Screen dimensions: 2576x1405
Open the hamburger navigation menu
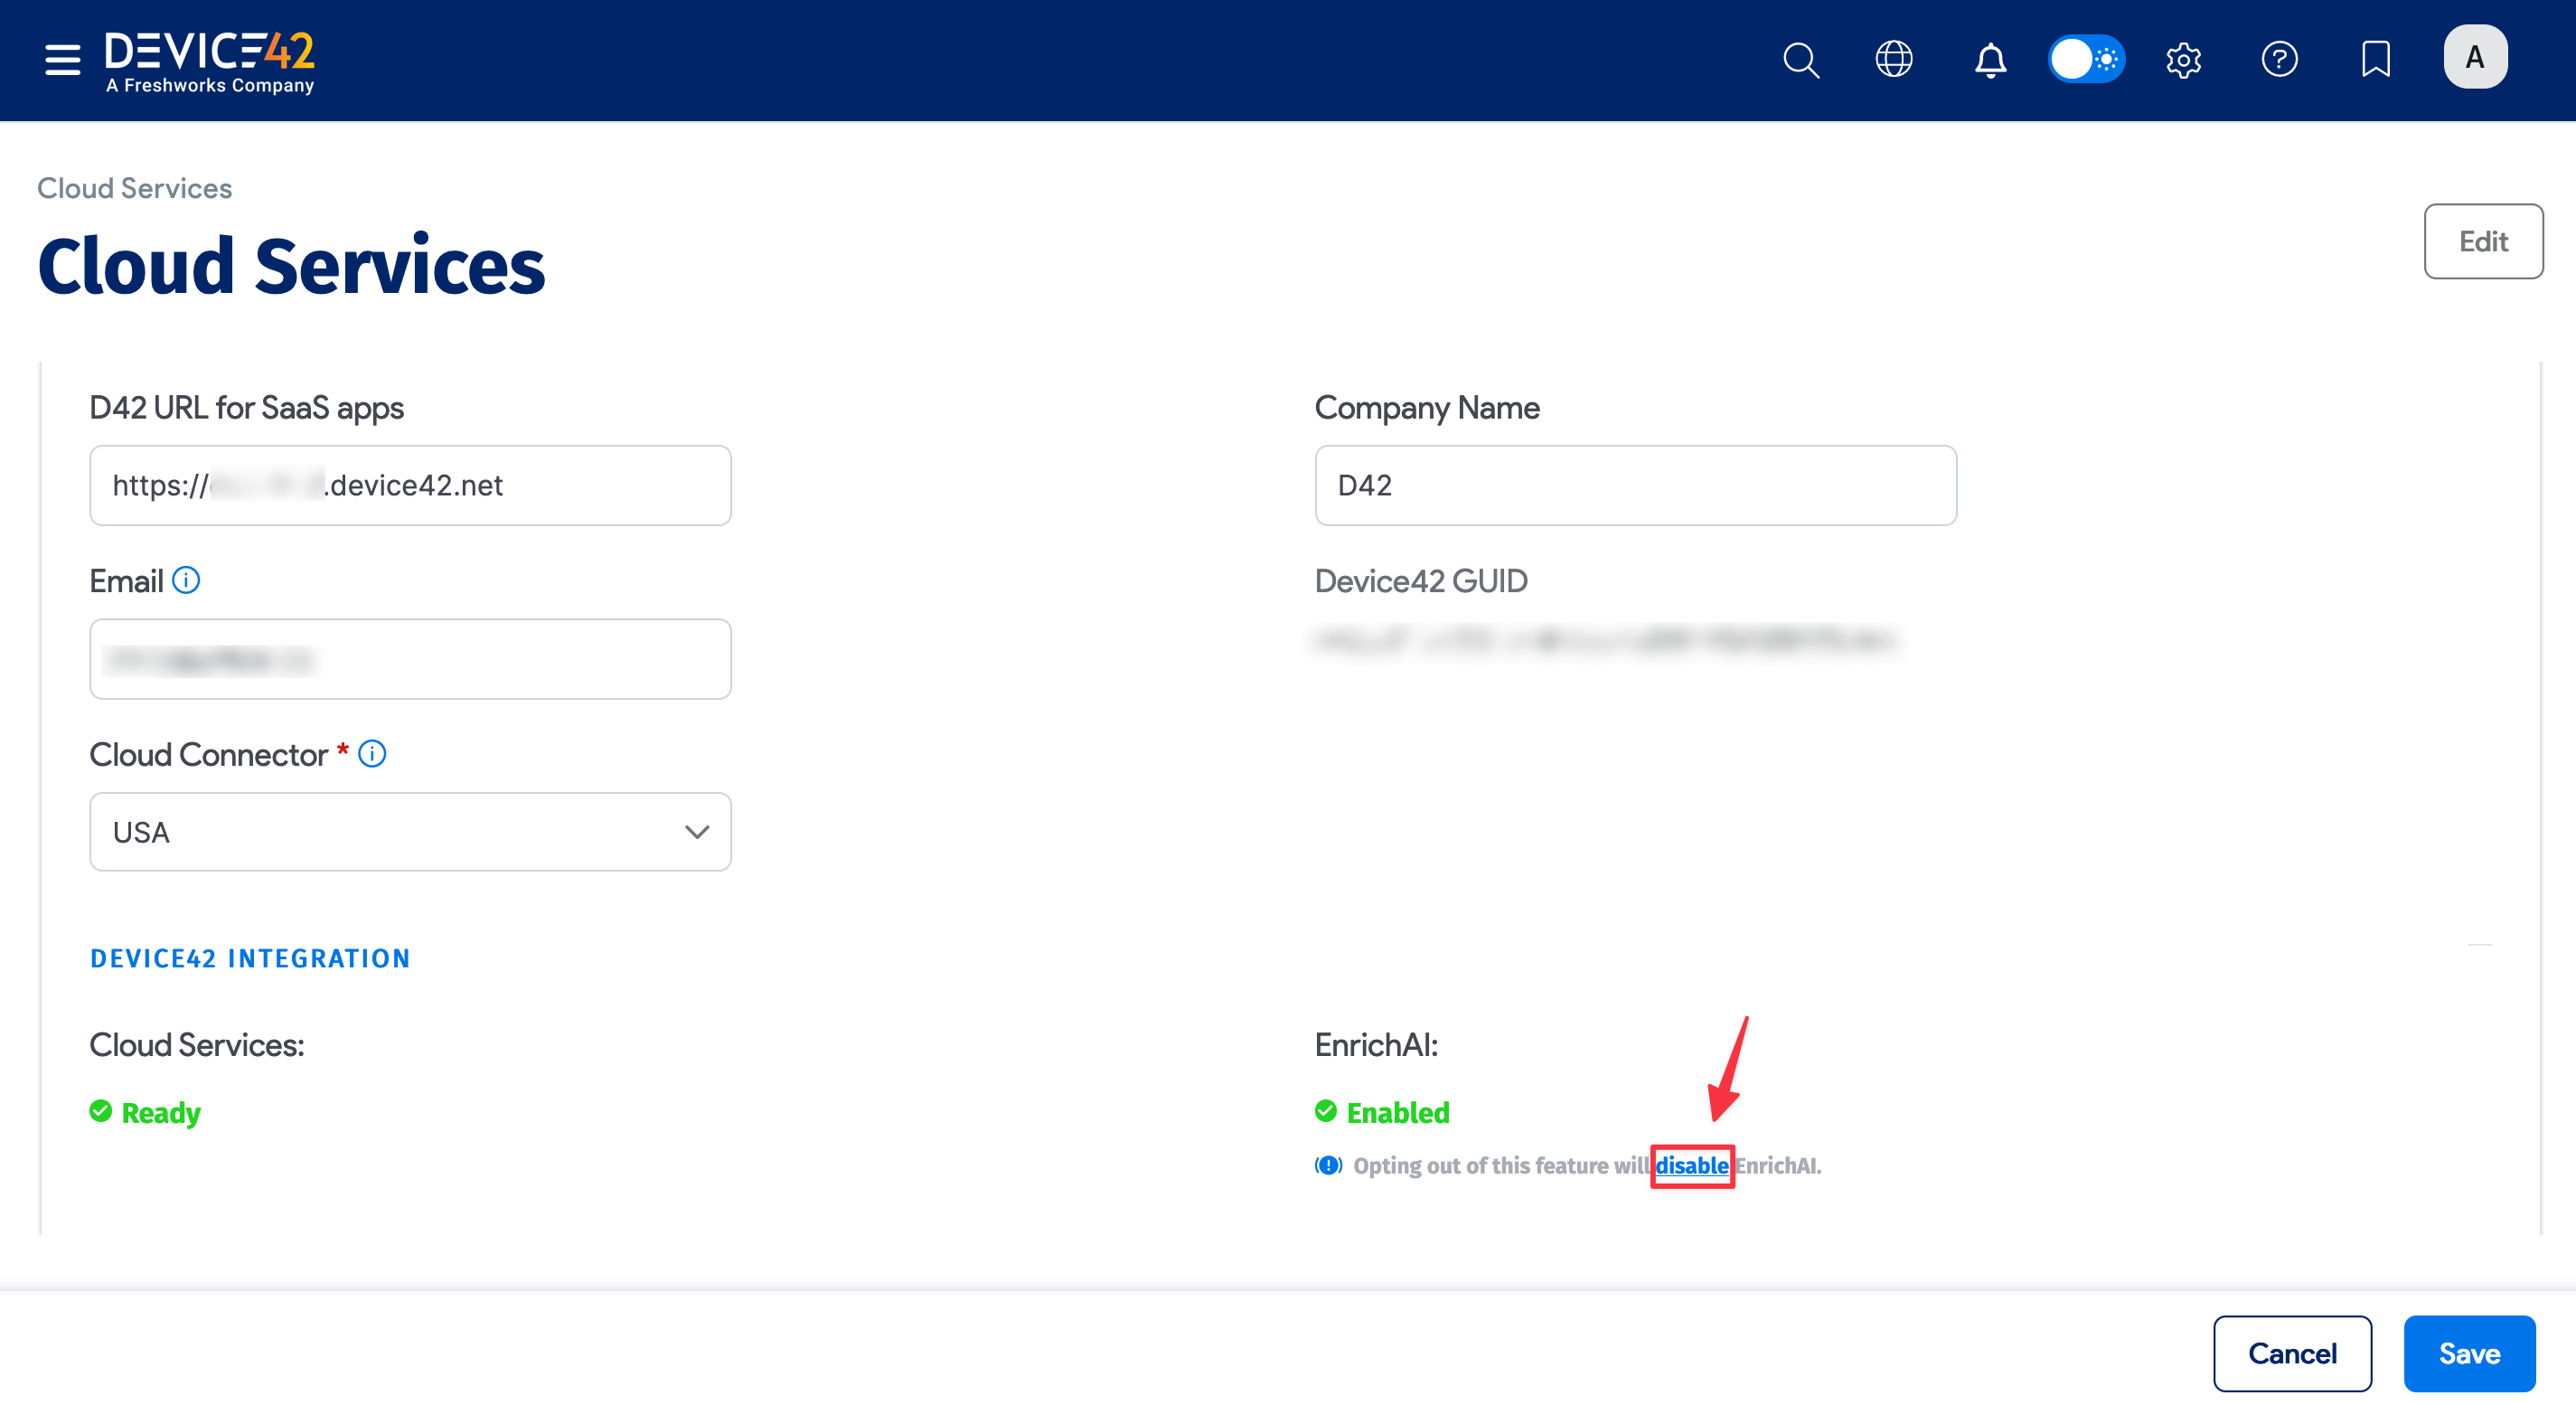coord(62,59)
